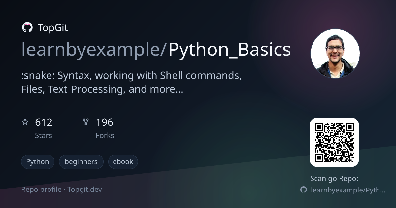Click the repository QR code
The image size is (396, 208).
334,142
